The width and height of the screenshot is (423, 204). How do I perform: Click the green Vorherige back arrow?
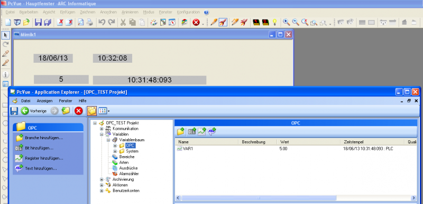point(25,111)
